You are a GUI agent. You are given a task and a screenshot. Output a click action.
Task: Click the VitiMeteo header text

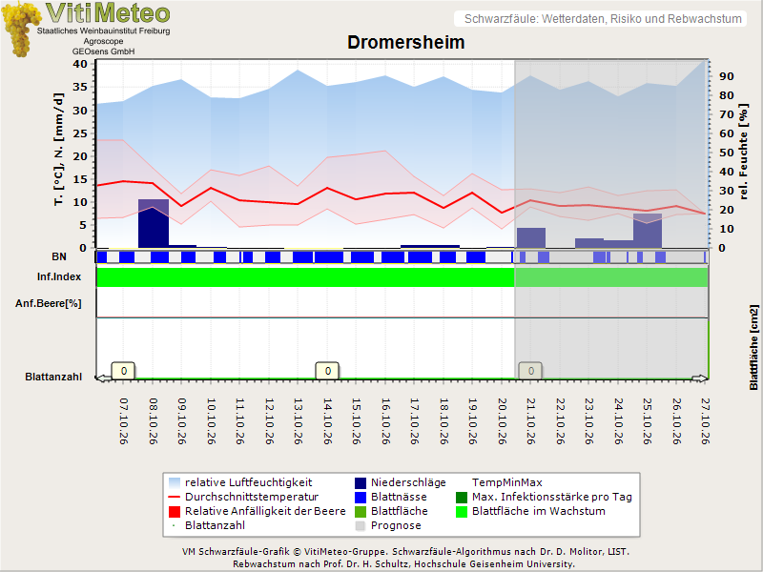(x=108, y=12)
